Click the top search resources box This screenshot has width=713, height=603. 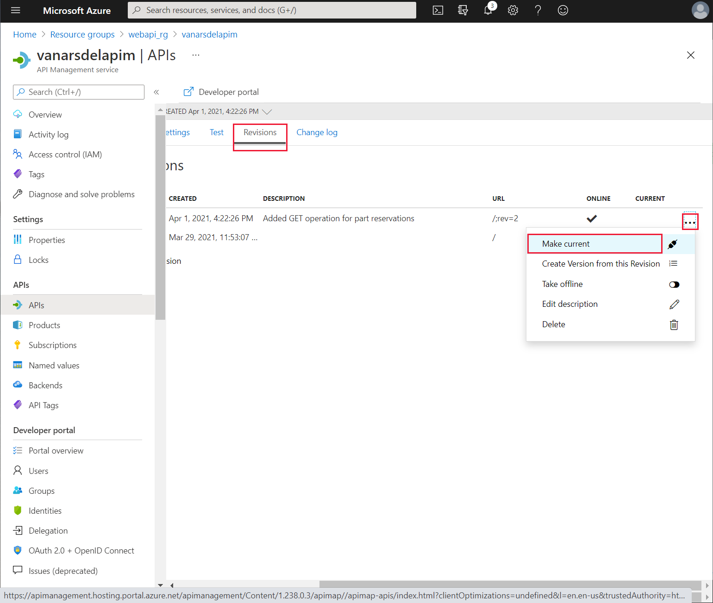272,10
